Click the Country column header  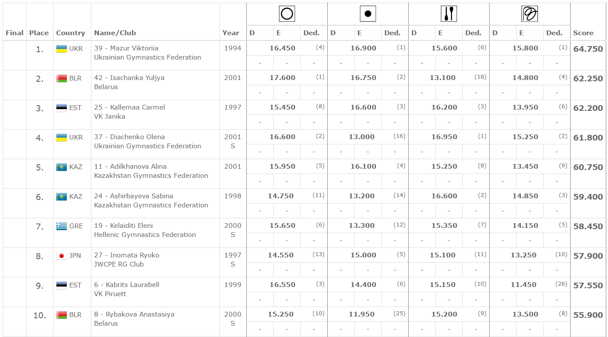[71, 33]
